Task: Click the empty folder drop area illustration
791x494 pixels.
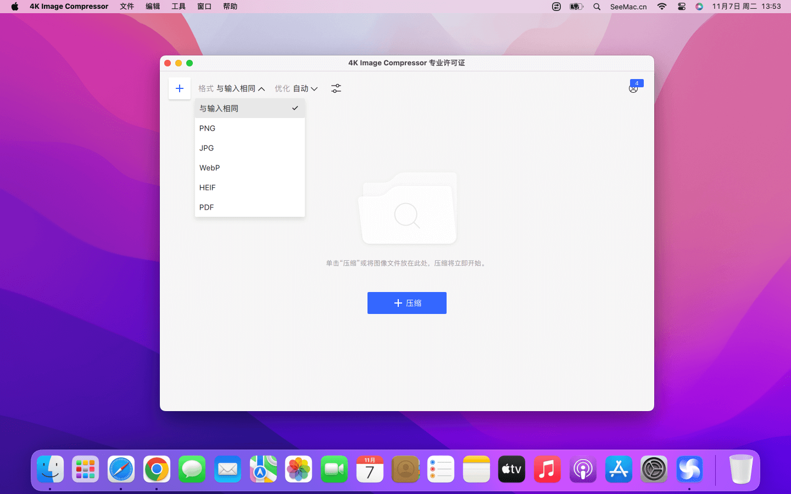Action: pyautogui.click(x=407, y=209)
